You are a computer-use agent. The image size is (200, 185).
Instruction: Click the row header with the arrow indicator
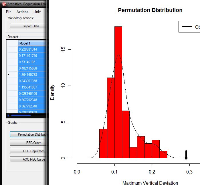click(12, 75)
